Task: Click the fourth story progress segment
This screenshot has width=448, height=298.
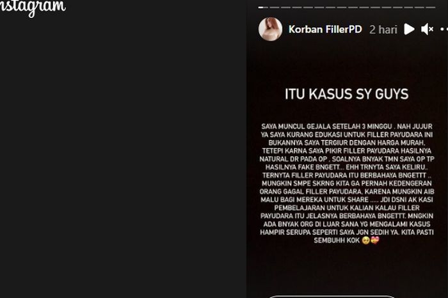Action: 297,8
